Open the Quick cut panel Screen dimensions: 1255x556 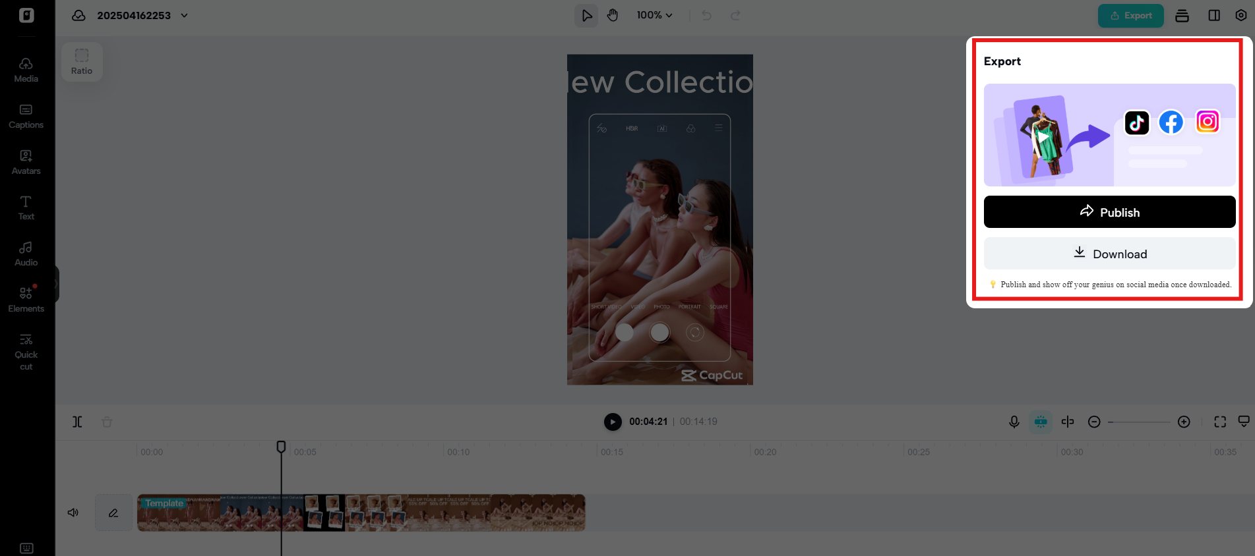[x=26, y=352]
